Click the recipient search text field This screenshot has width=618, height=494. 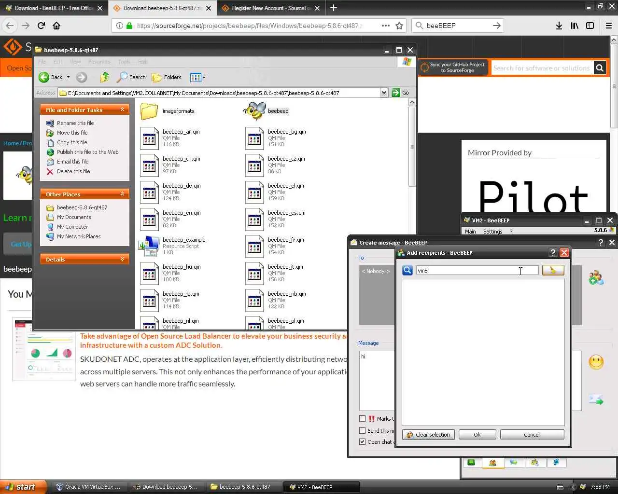pyautogui.click(x=477, y=270)
